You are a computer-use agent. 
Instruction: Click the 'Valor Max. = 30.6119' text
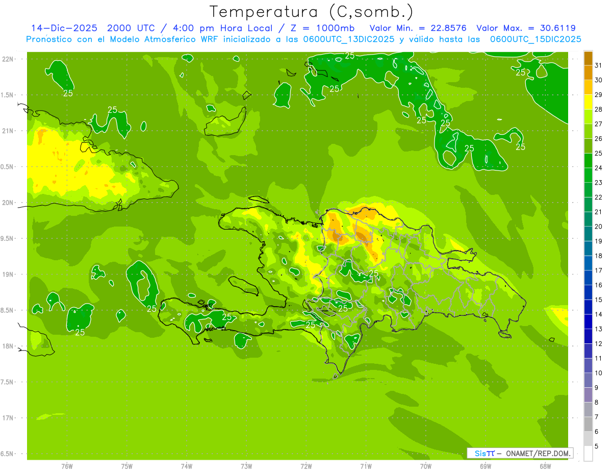(526, 28)
